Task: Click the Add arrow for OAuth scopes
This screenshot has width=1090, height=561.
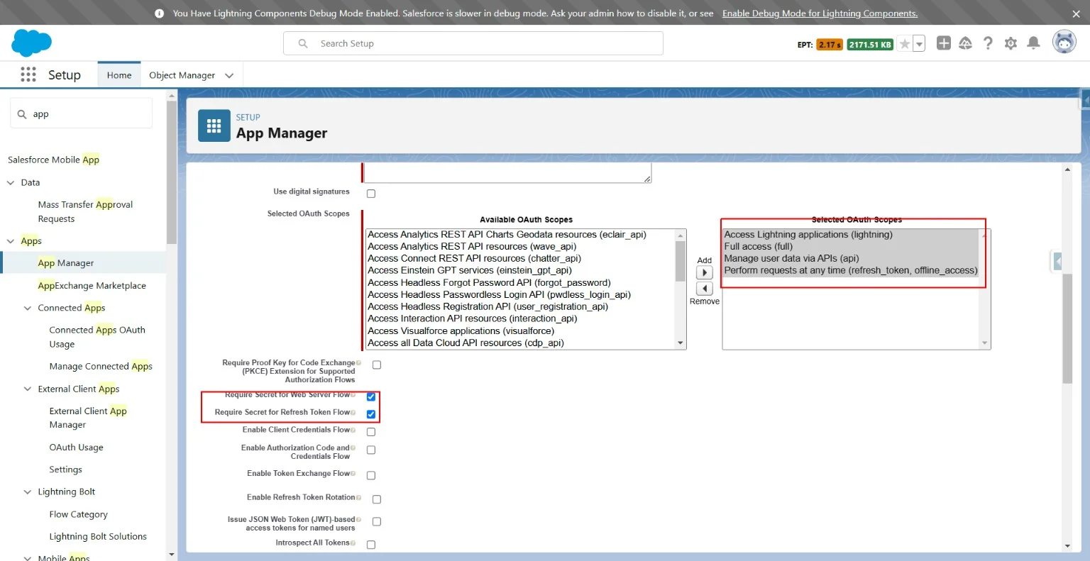Action: pos(704,273)
